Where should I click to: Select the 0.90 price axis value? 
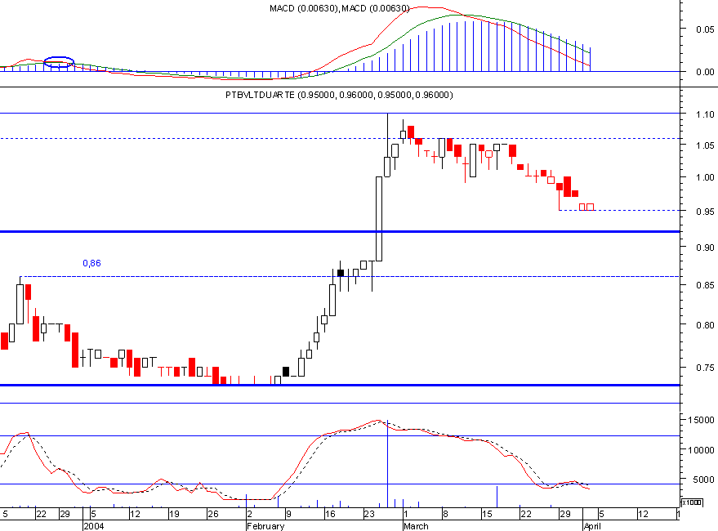click(x=705, y=248)
